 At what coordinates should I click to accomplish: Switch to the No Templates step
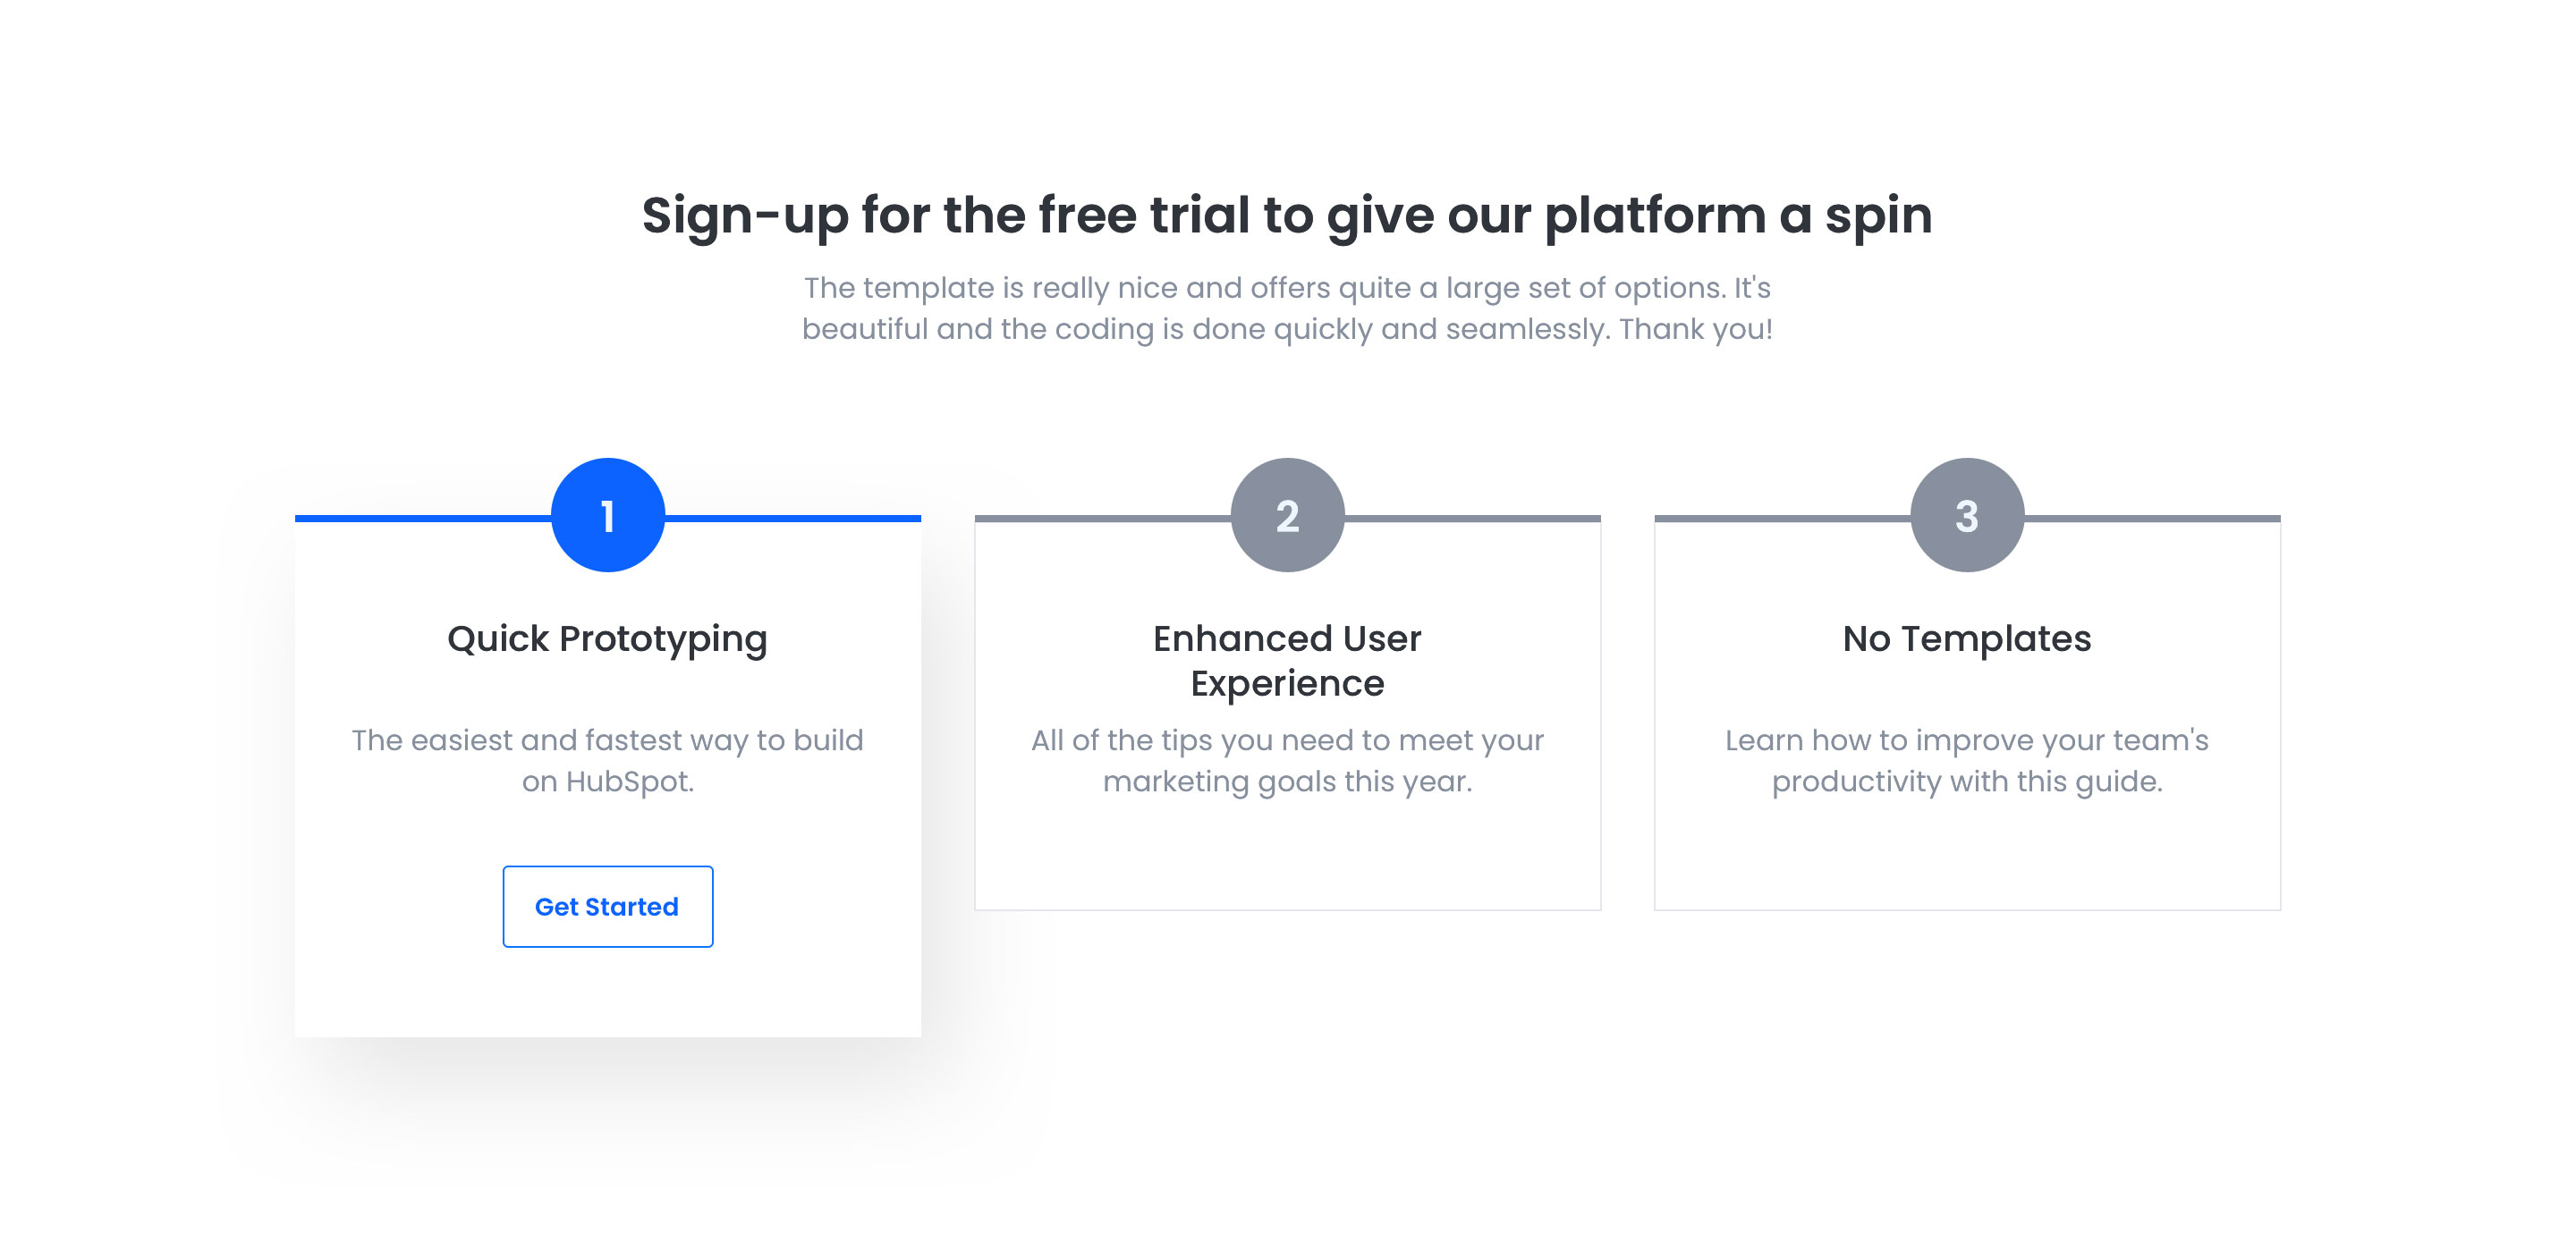1967,638
